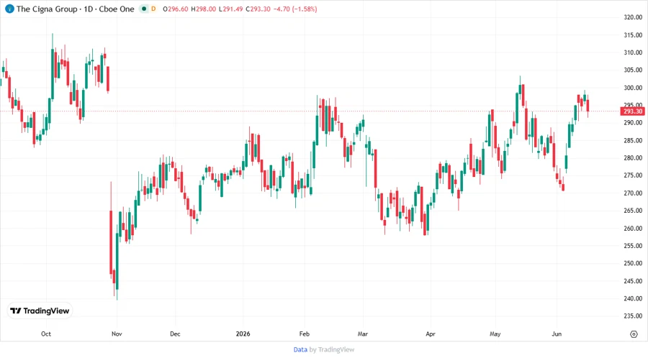Click the open value O296.60

click(176, 9)
